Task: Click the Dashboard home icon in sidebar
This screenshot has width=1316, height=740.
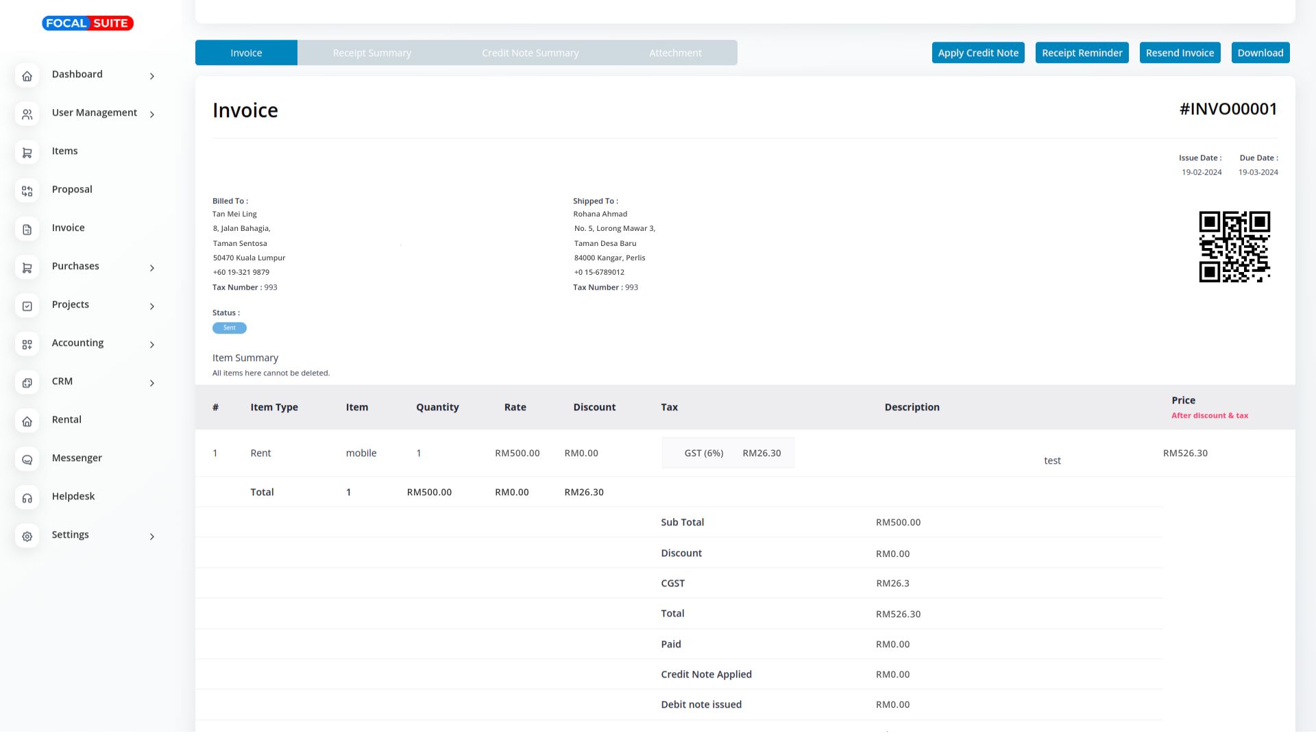Action: click(x=27, y=76)
